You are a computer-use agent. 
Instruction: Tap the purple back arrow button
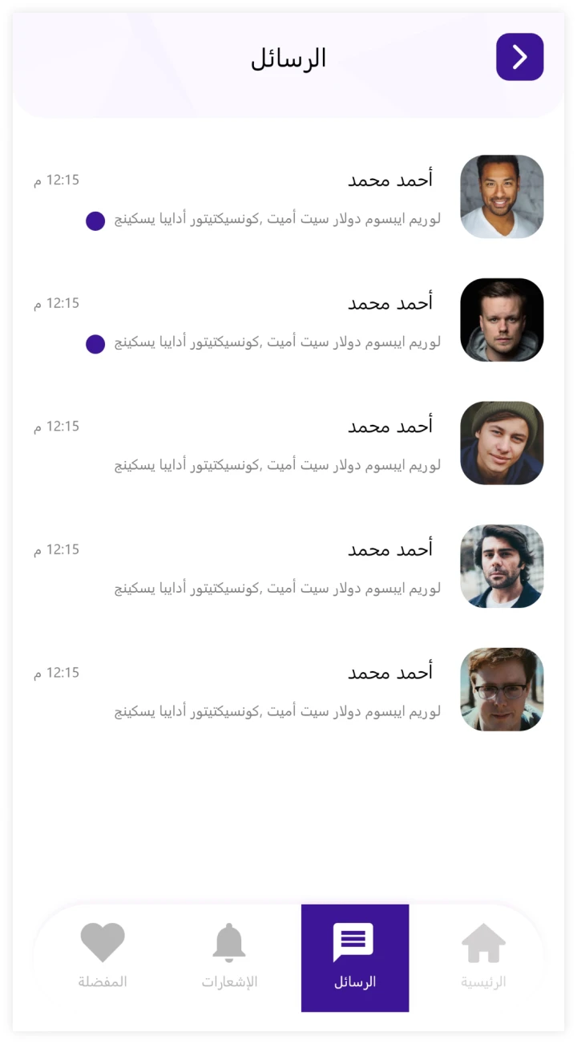coord(519,57)
